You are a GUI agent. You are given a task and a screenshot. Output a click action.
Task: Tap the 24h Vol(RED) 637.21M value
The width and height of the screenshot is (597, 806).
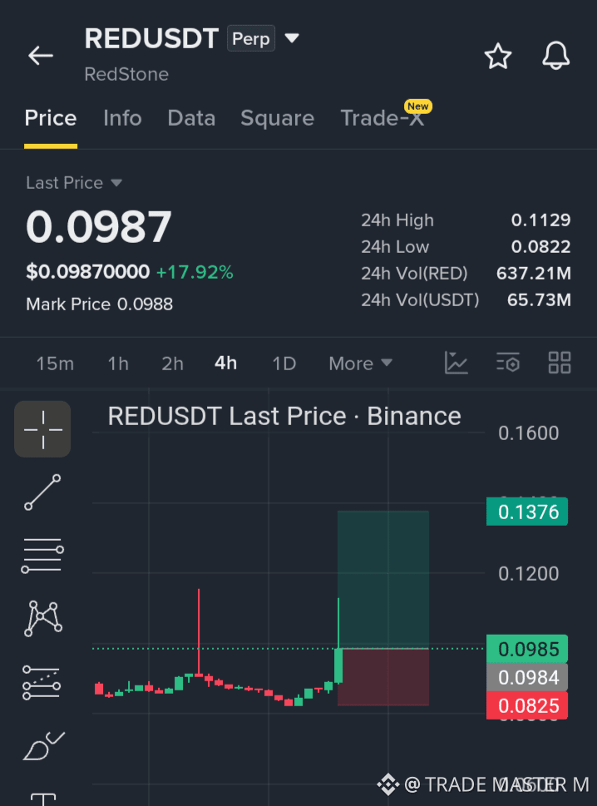coord(533,274)
